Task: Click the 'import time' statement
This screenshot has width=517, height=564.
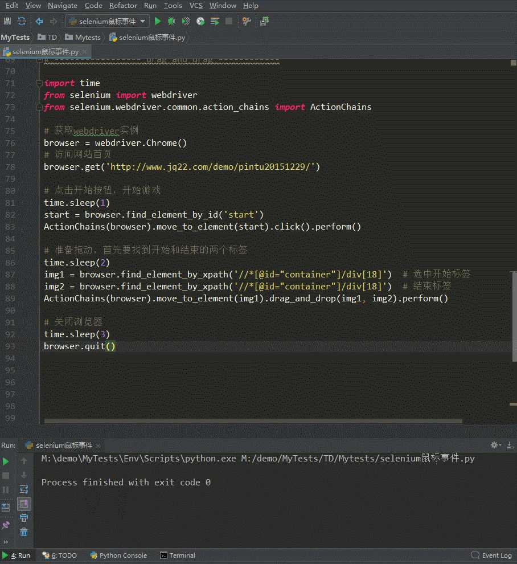Action: point(72,83)
